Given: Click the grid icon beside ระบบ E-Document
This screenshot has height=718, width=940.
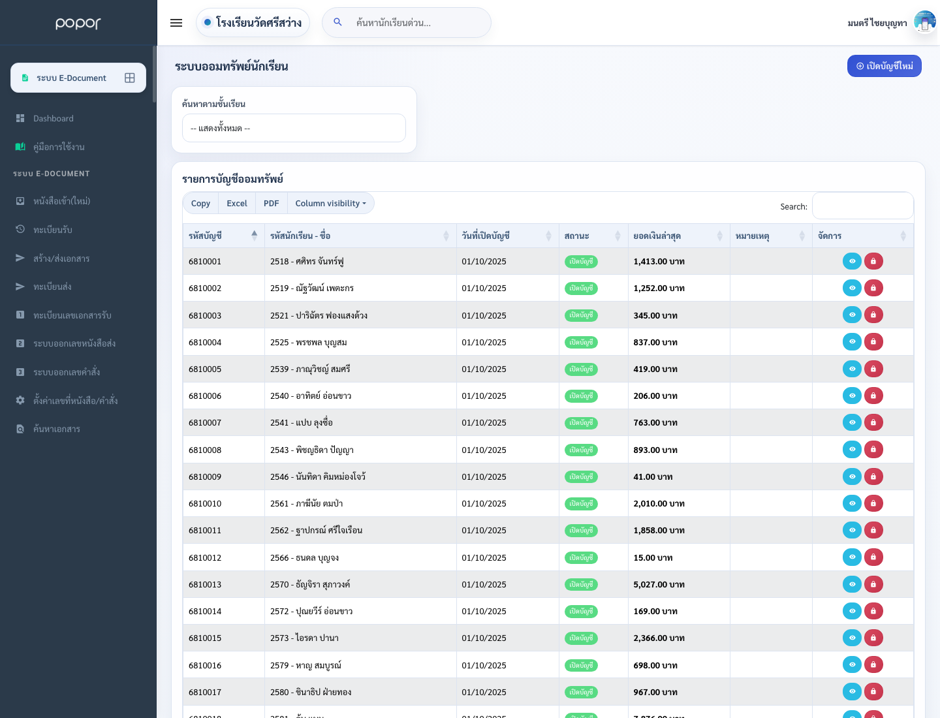Looking at the screenshot, I should pos(130,78).
